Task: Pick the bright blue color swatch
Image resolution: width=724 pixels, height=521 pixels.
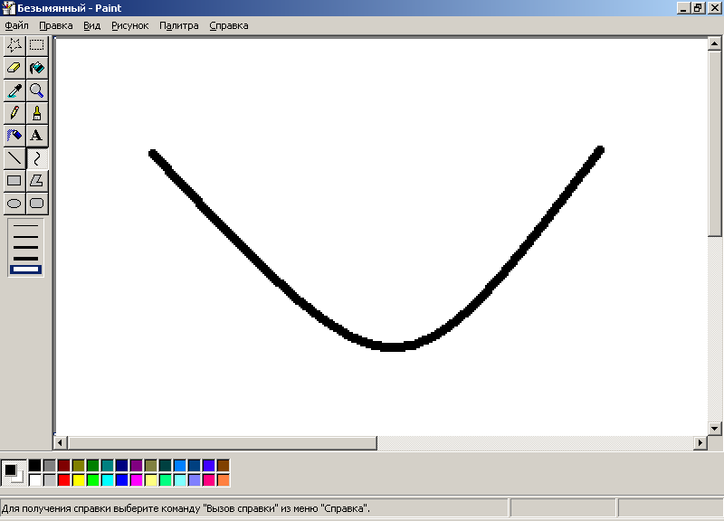Action: point(122,480)
